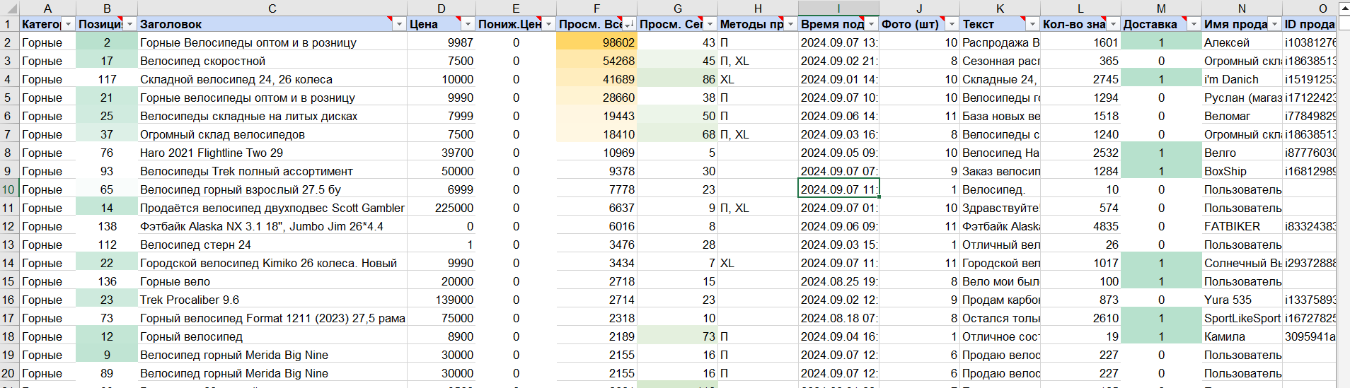The height and width of the screenshot is (388, 1350).
Task: Open the sorted Просм. Всего filter button
Action: coord(629,24)
